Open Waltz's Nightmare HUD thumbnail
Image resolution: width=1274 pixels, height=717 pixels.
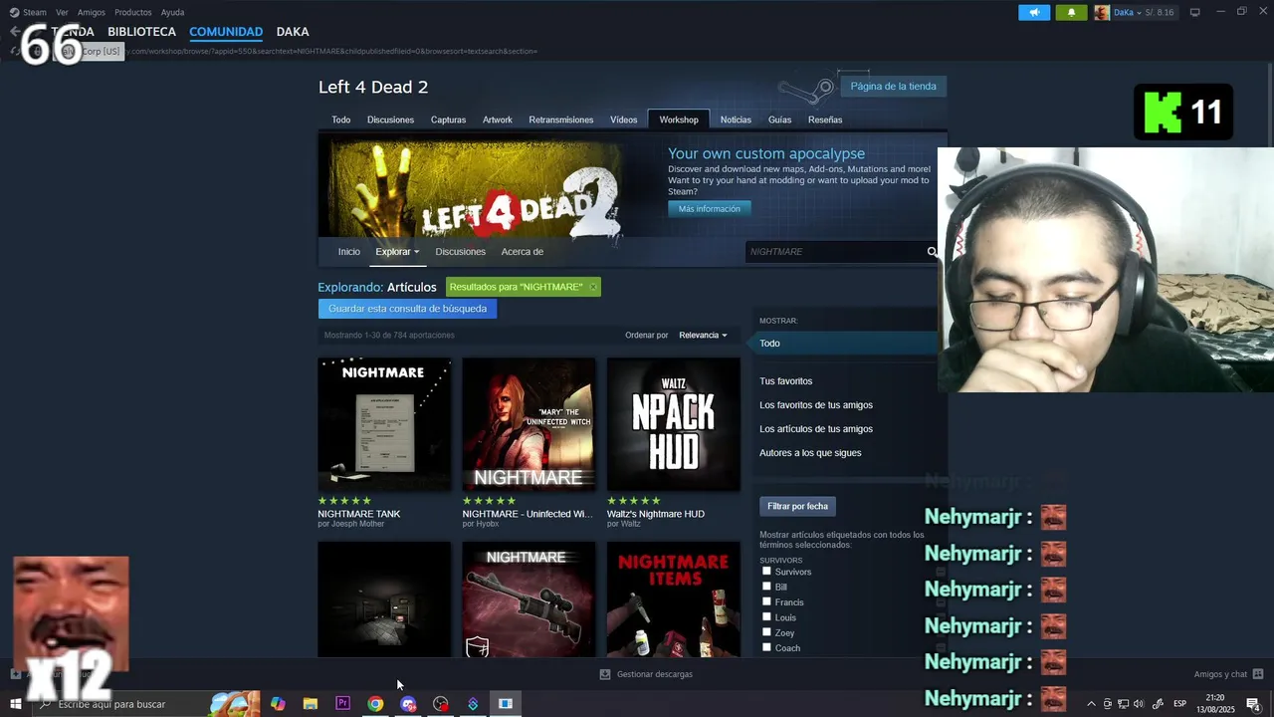click(674, 425)
